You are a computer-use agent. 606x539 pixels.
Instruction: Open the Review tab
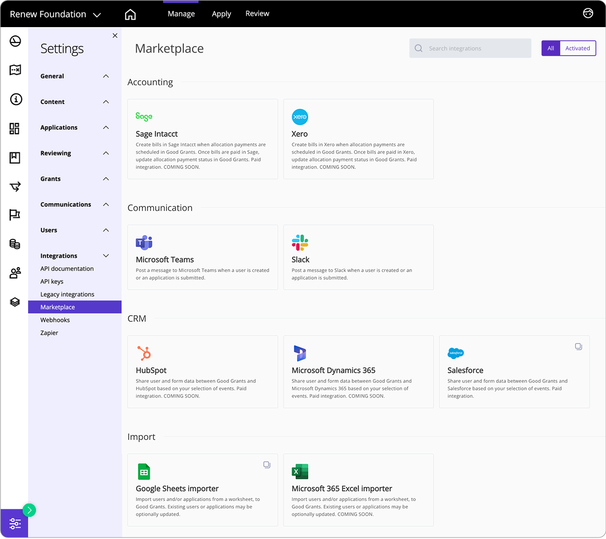tap(257, 14)
